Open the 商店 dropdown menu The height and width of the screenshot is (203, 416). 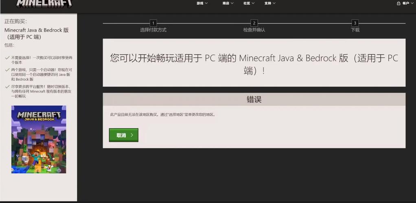(x=228, y=3)
